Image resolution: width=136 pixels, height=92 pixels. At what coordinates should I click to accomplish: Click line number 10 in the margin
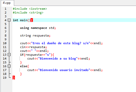point(5,43)
